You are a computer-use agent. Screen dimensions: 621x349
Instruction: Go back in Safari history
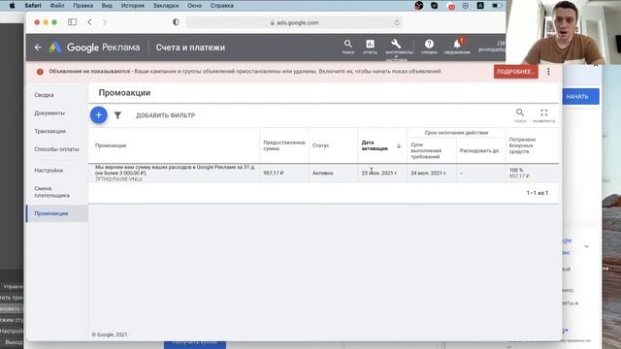[x=90, y=22]
